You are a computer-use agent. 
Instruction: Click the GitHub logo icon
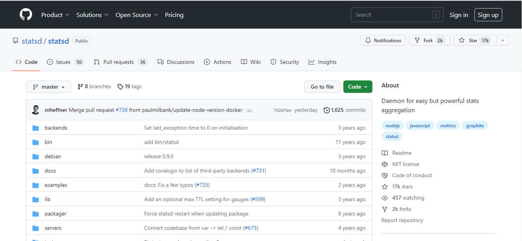pyautogui.click(x=26, y=15)
